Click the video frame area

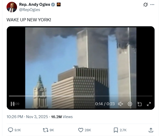(81, 61)
